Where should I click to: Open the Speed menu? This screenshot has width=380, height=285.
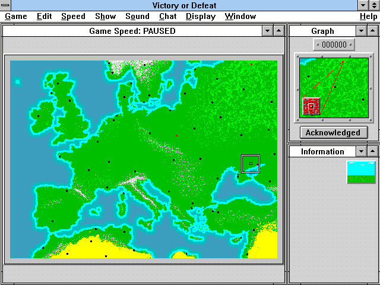(73, 17)
